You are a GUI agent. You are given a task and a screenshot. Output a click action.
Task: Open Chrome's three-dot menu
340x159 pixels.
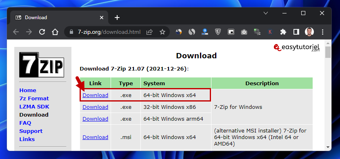pos(322,32)
